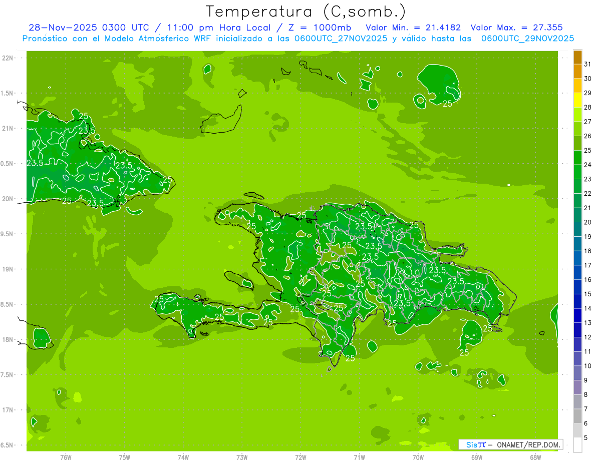Click the "Valor Min. = 21.4182" readout

(x=413, y=28)
